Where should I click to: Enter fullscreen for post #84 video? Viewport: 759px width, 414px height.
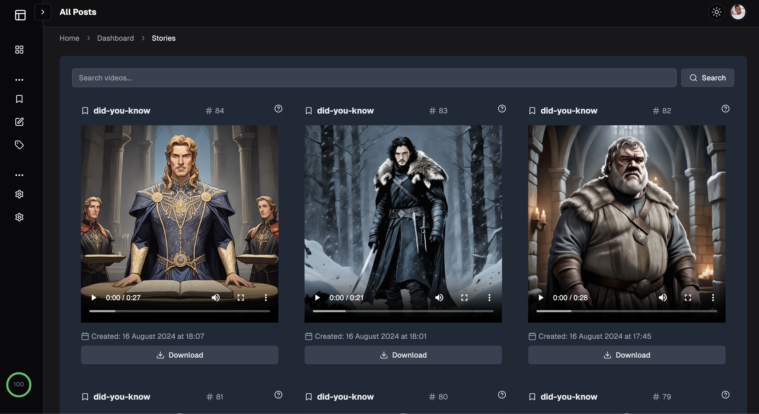tap(241, 298)
